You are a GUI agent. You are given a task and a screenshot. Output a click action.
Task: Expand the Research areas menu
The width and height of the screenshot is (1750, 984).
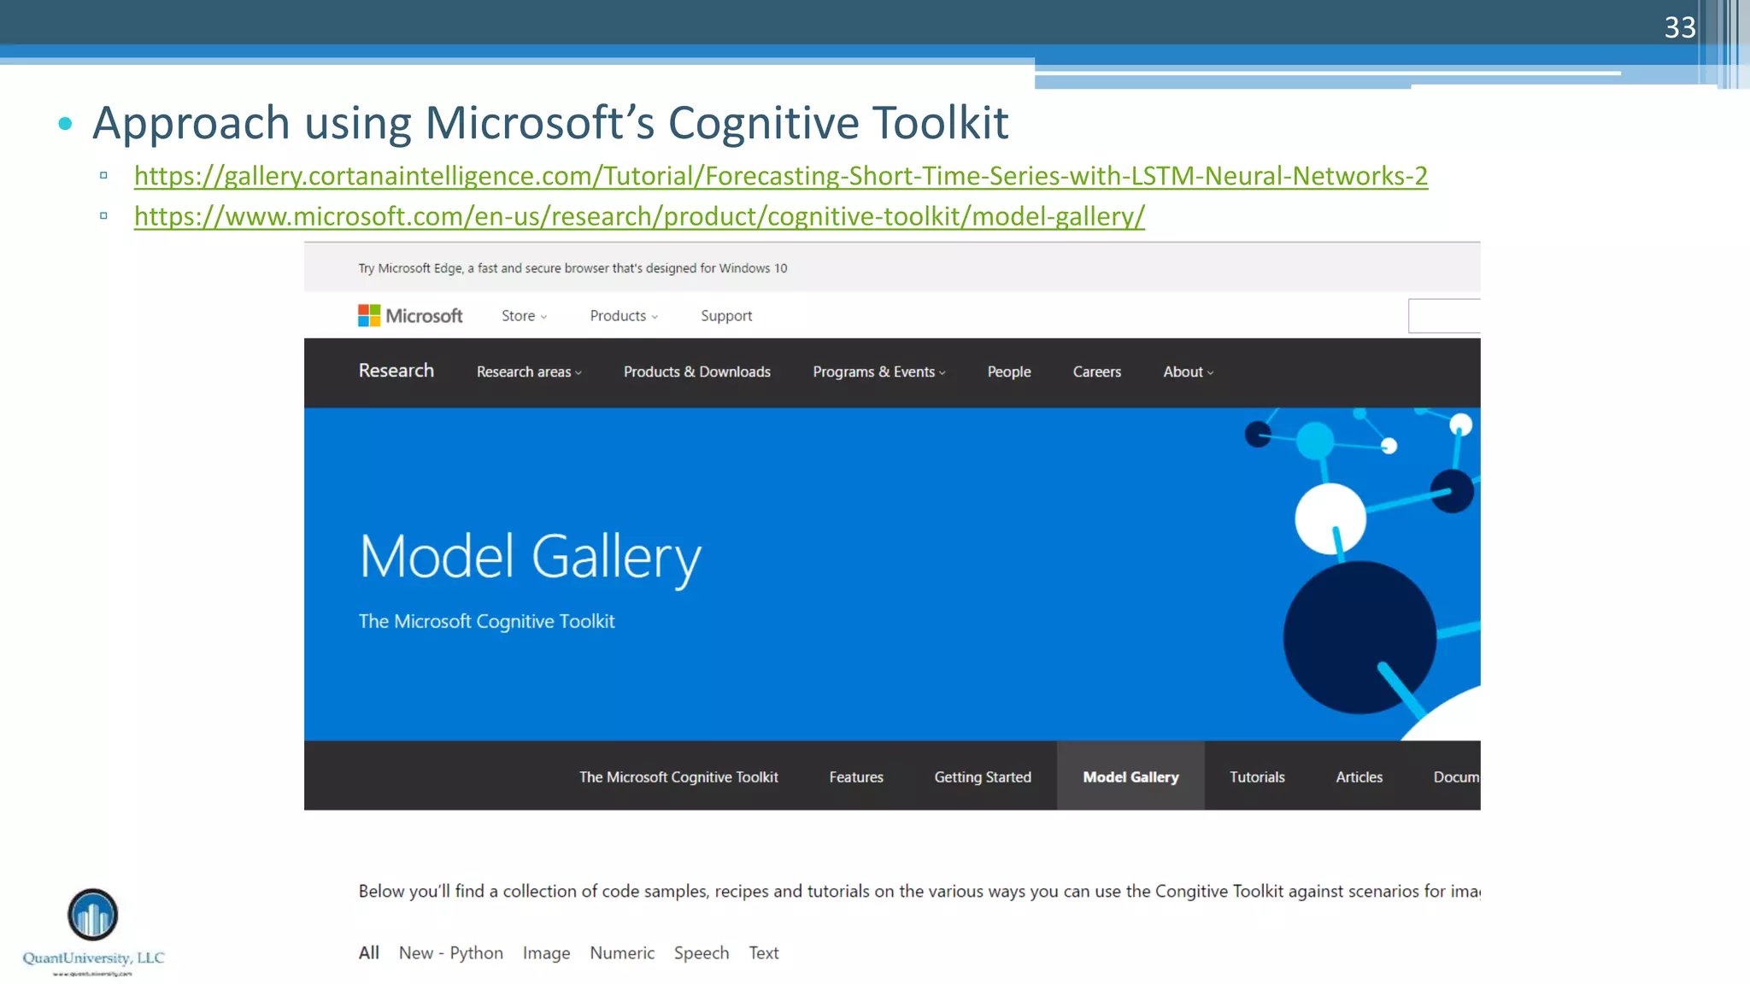coord(529,372)
